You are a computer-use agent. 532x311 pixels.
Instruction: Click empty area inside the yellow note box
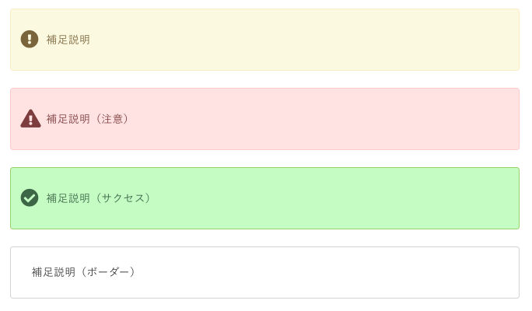[x=306, y=40]
